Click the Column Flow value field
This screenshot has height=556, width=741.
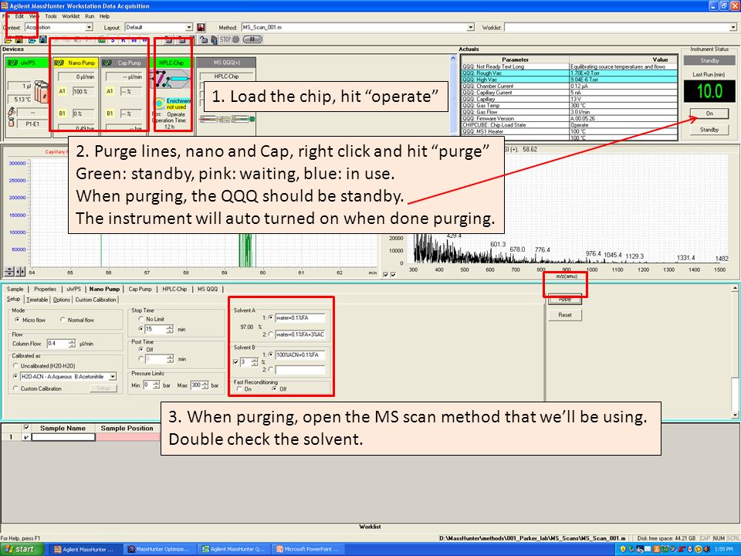tap(57, 344)
